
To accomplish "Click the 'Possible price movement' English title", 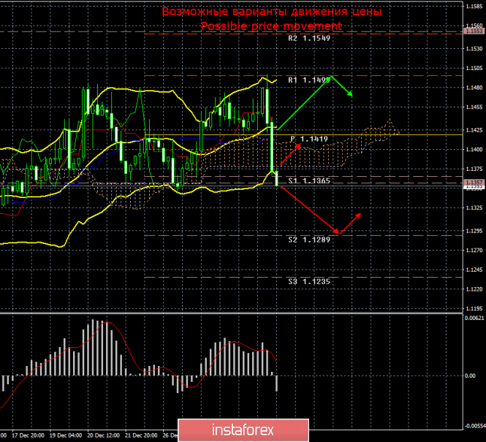I will pos(272,26).
